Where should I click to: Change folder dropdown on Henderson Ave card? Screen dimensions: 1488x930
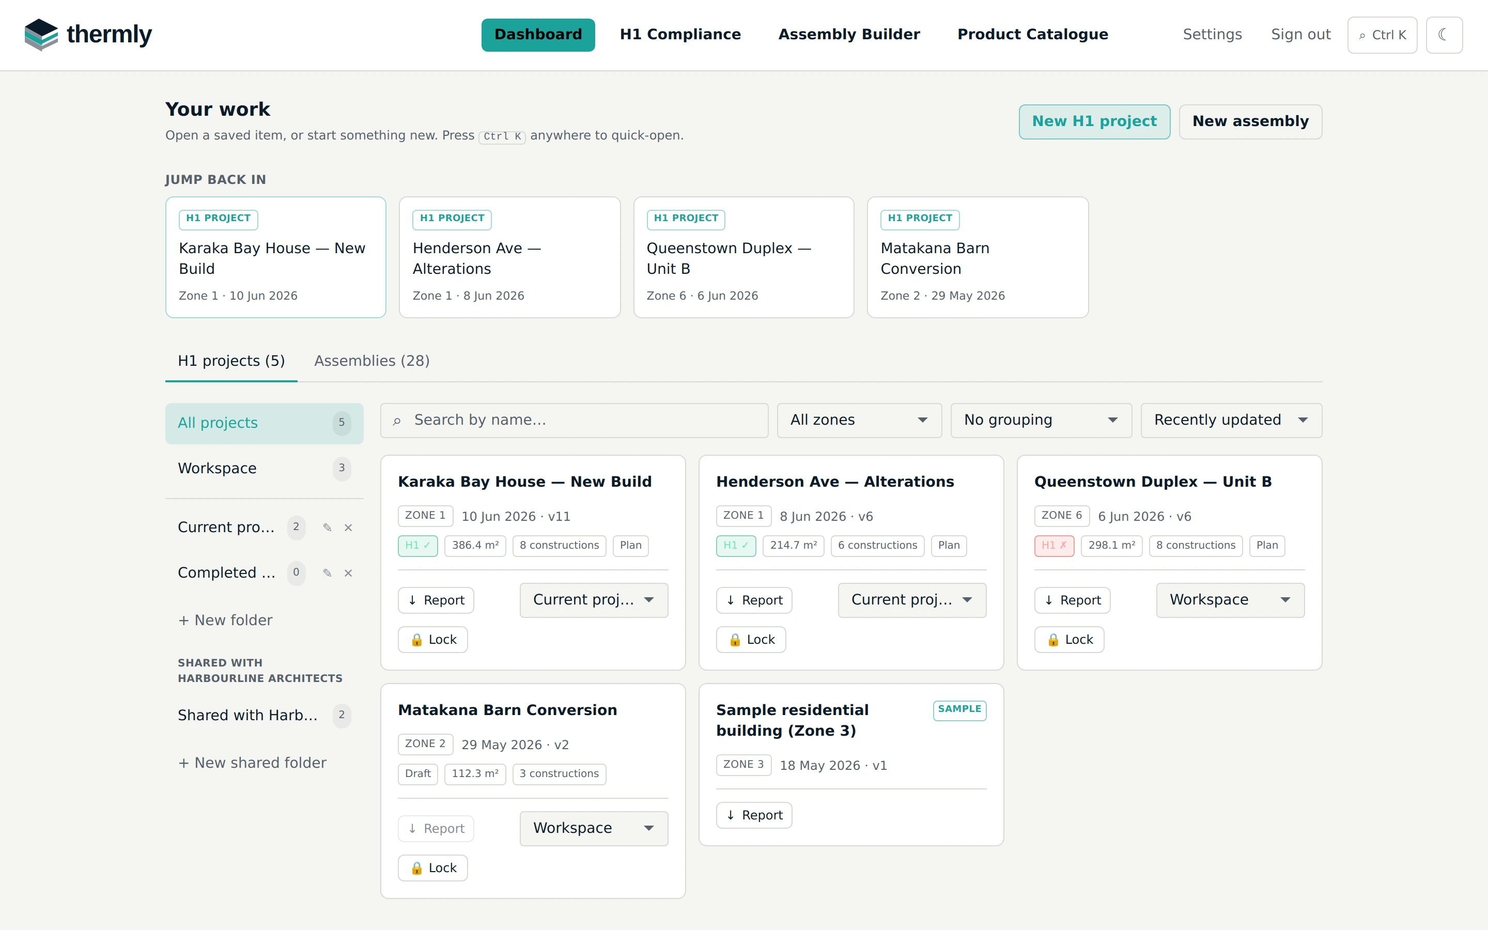912,600
